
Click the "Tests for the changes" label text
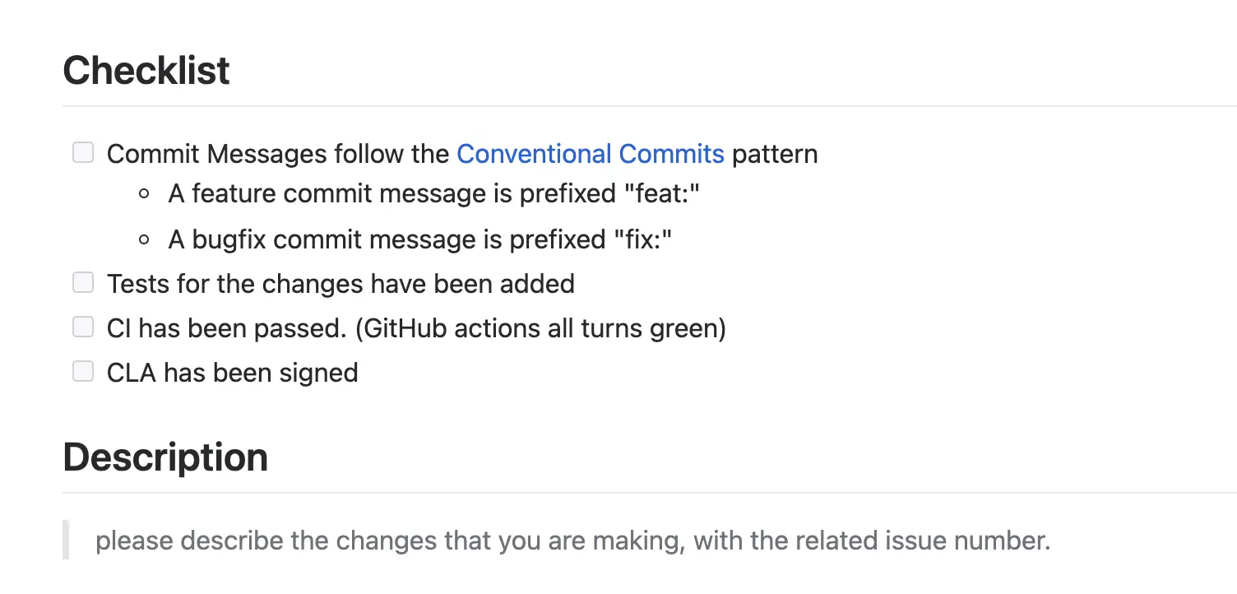point(341,284)
